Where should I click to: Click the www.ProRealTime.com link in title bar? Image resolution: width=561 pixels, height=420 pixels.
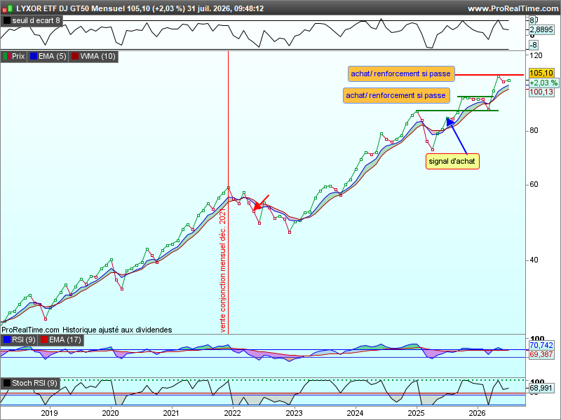513,8
